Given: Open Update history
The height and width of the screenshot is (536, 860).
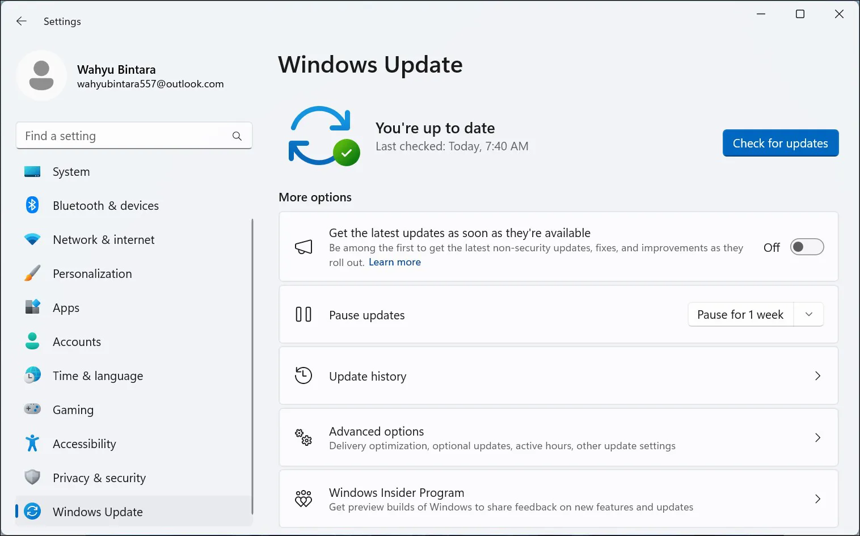Looking at the screenshot, I should [817, 375].
